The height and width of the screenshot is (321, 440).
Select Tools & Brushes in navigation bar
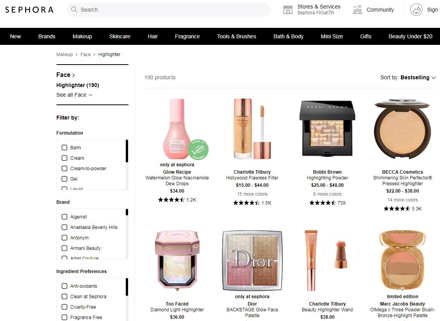pos(236,36)
